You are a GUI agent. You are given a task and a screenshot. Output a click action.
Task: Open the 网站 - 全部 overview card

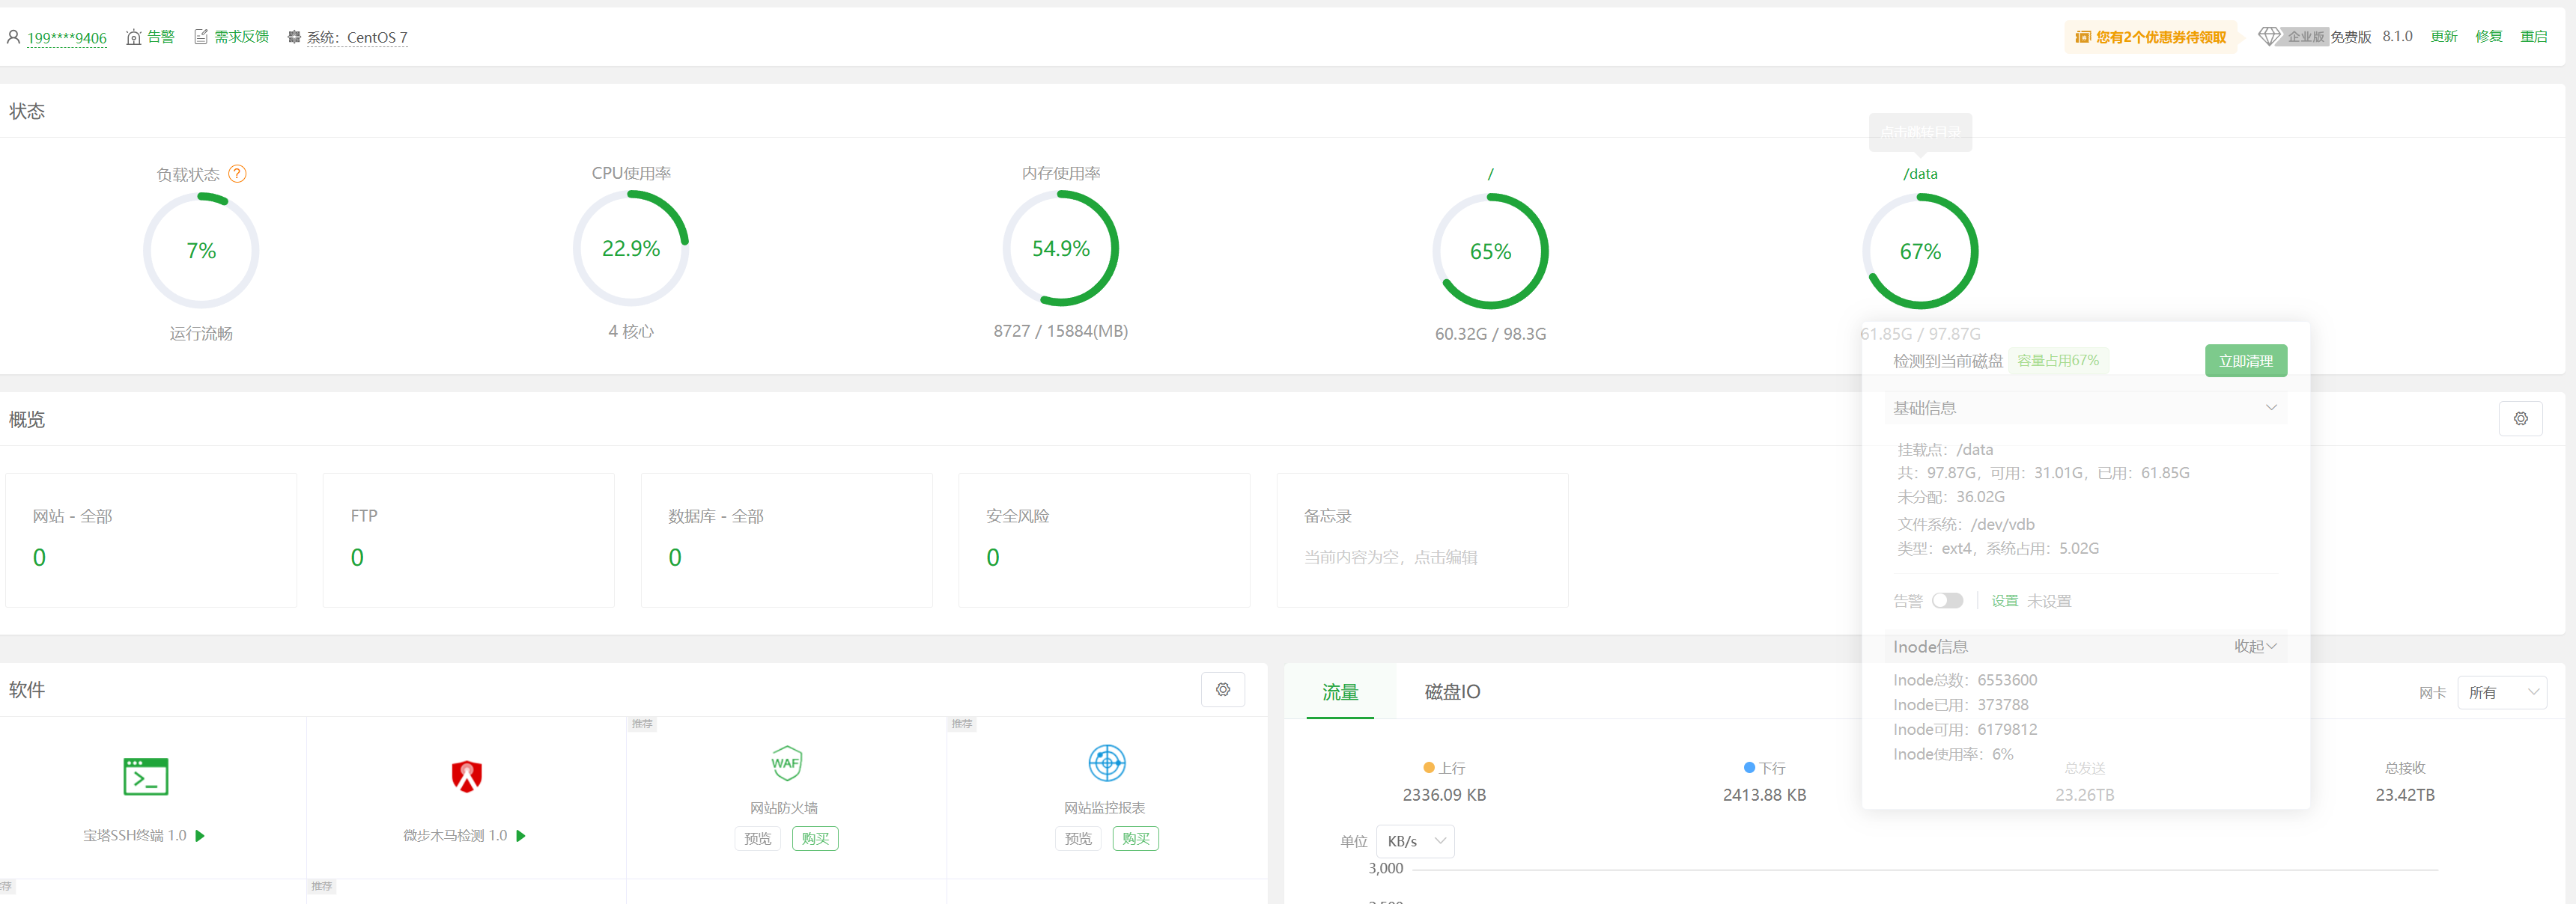tap(151, 540)
